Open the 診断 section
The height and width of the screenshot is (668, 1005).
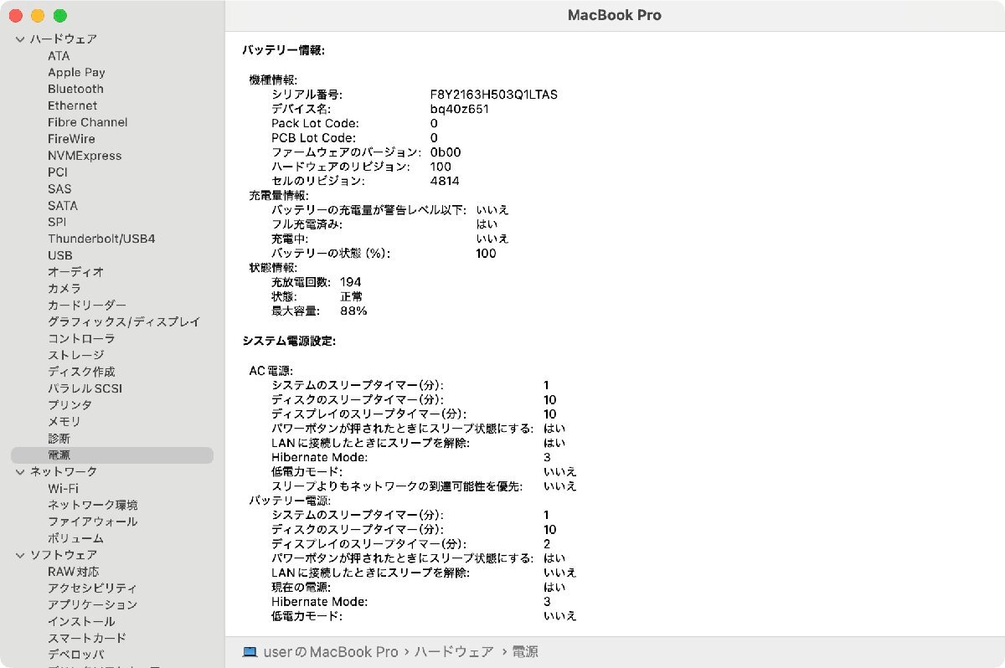(59, 438)
